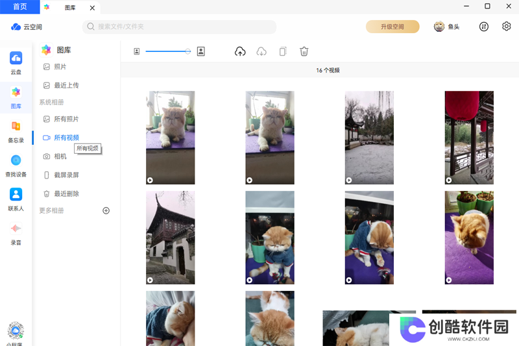
Task: Open the 录音 recordings section
Action: click(x=16, y=234)
